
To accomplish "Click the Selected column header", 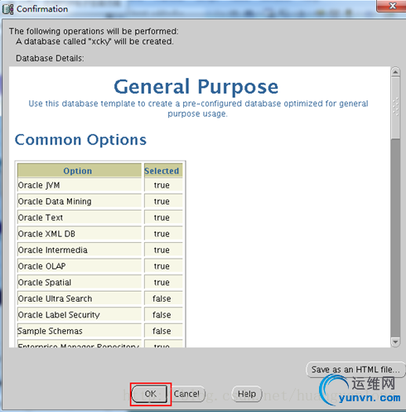I will (163, 171).
